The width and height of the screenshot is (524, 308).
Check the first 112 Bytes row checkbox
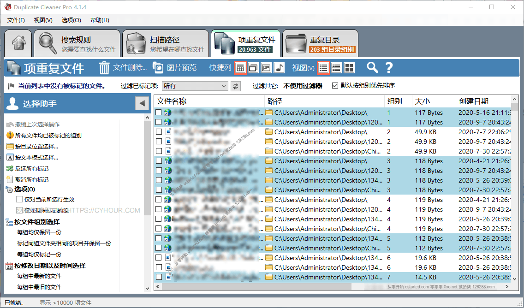pos(159,238)
